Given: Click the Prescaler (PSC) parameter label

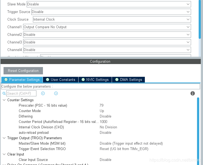Looking at the screenshot, I should (x=43, y=105).
